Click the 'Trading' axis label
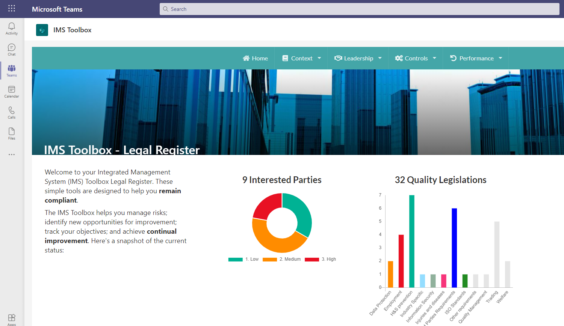564x326 pixels. tap(492, 297)
